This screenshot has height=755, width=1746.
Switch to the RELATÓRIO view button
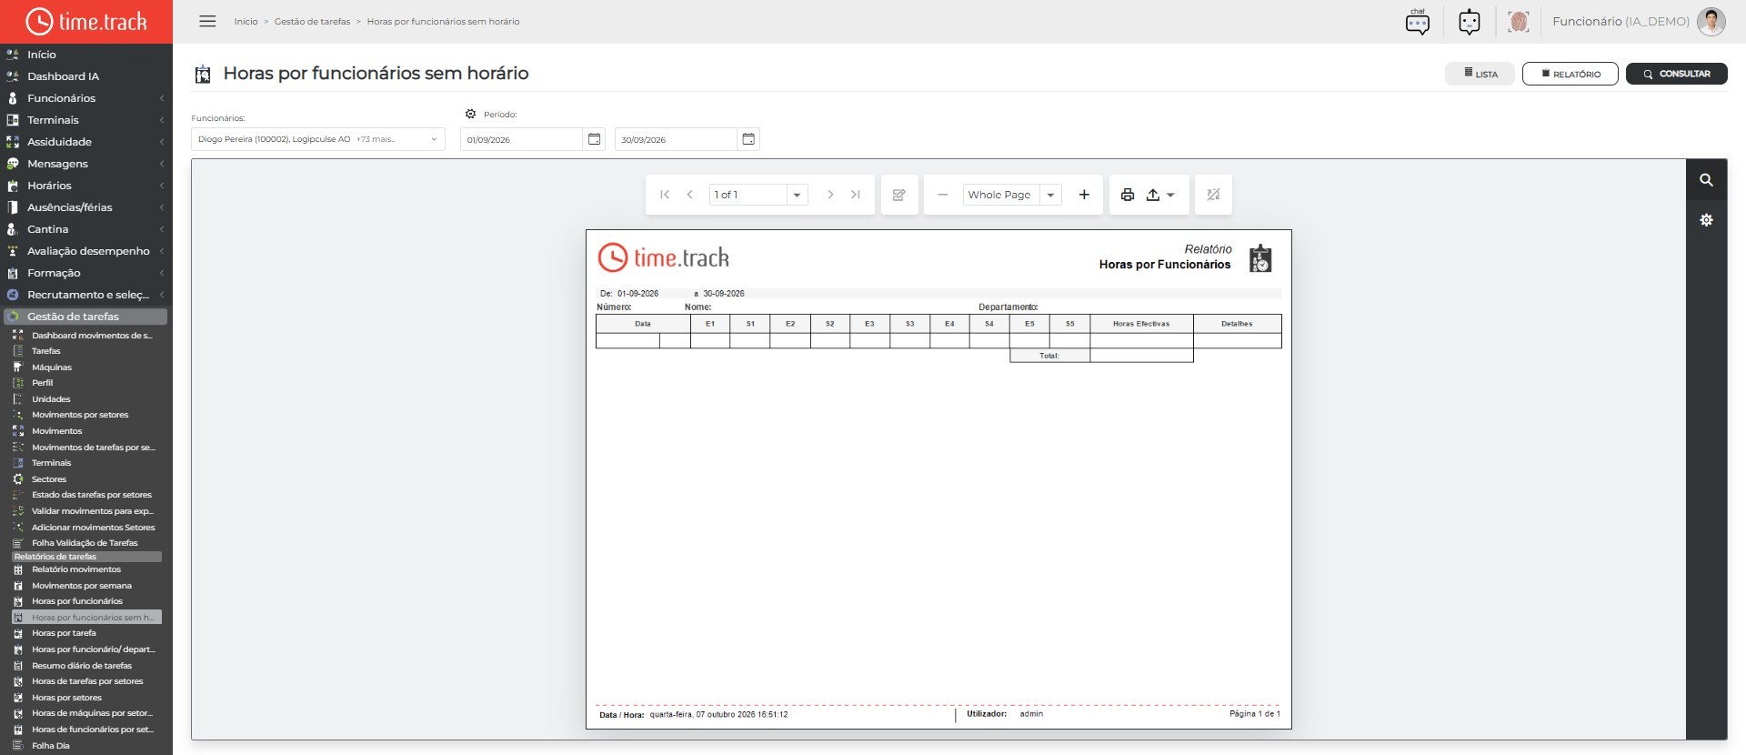point(1570,74)
